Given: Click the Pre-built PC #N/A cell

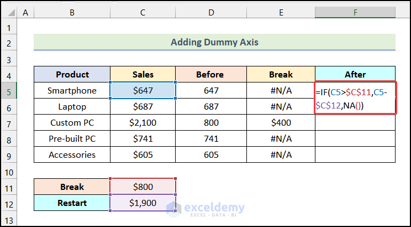Looking at the screenshot, I should pyautogui.click(x=281, y=138).
